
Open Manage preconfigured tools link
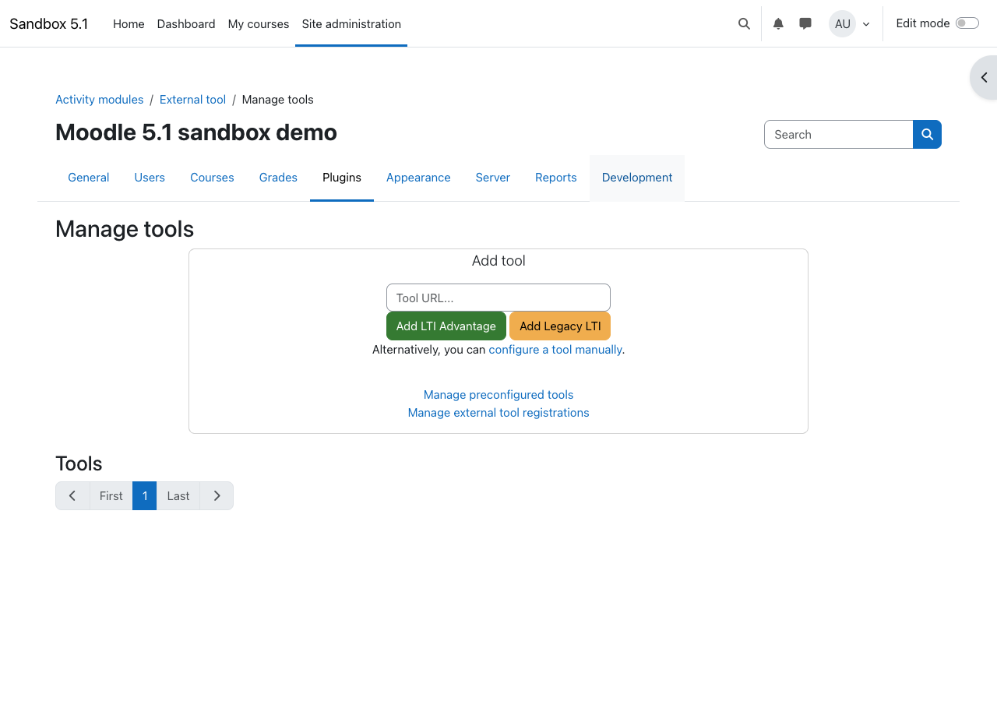click(x=498, y=395)
